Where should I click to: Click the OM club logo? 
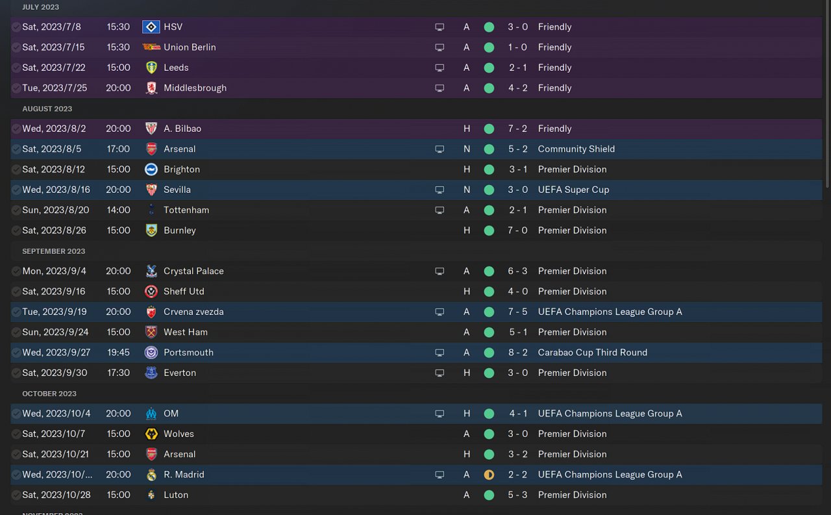point(151,414)
